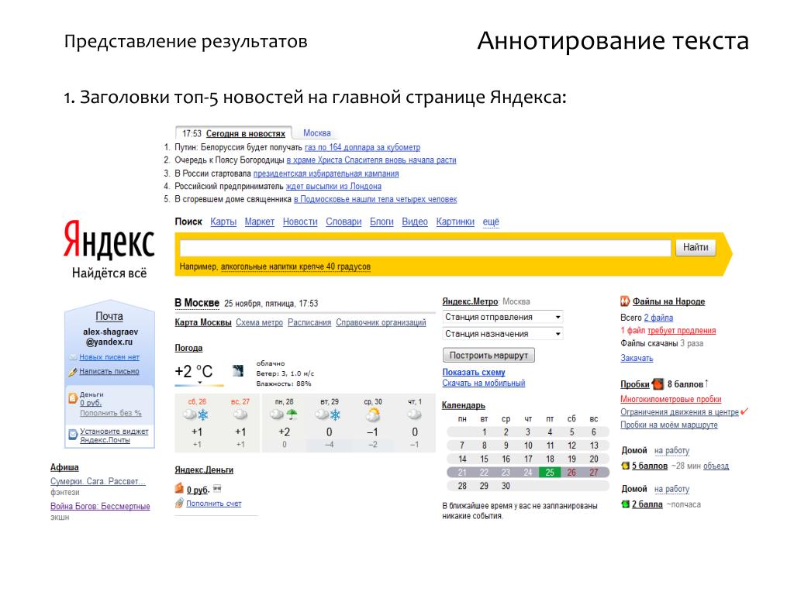Select calendar day 30

click(x=506, y=486)
